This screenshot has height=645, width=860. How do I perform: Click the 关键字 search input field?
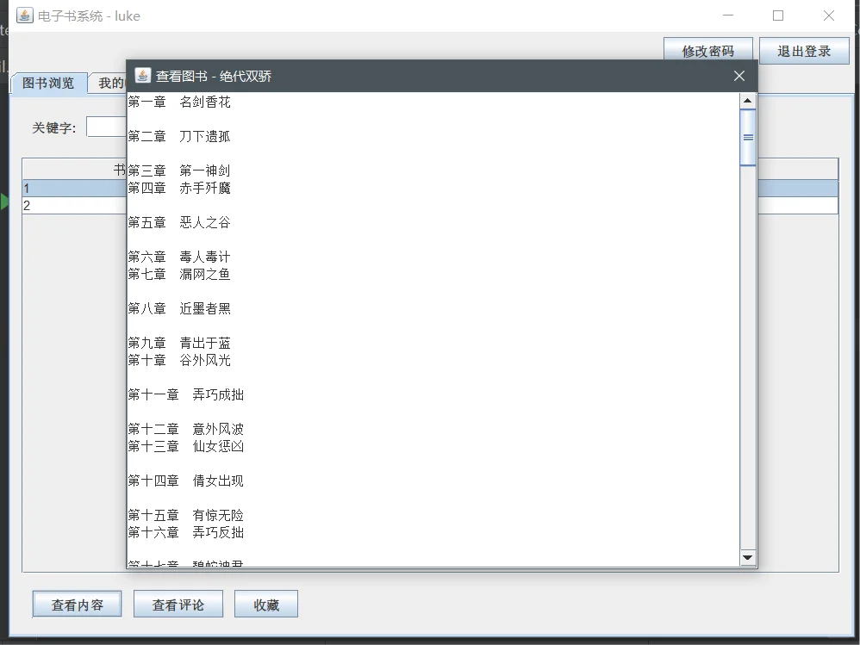(x=106, y=127)
